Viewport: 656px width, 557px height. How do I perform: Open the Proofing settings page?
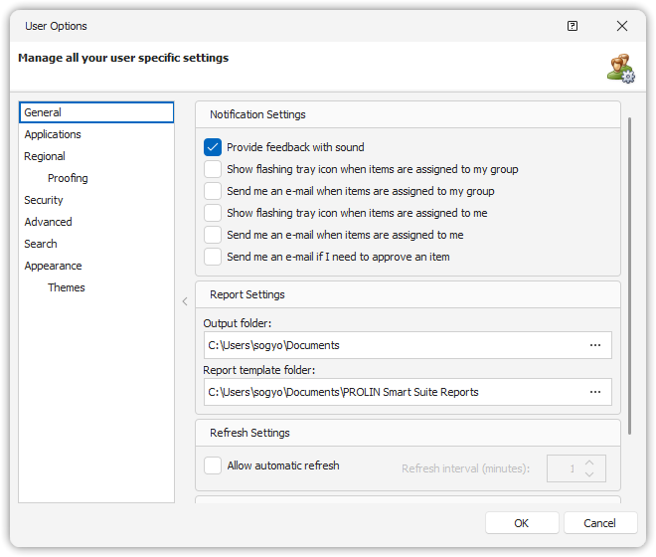(68, 178)
